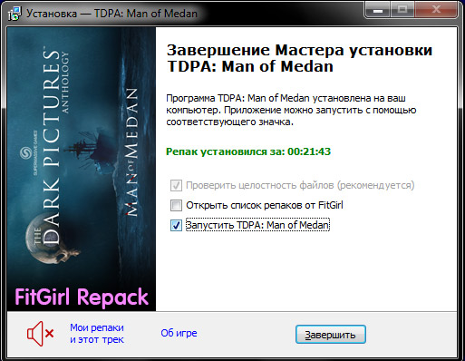Click the window title 'Установка — TDPA: Man of Medan'
Viewport: 465px width, 361px height.
(x=111, y=14)
